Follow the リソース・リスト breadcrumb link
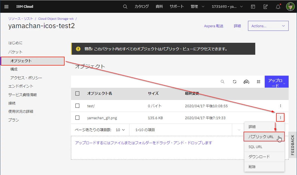This screenshot has height=175, width=297. tap(20, 19)
